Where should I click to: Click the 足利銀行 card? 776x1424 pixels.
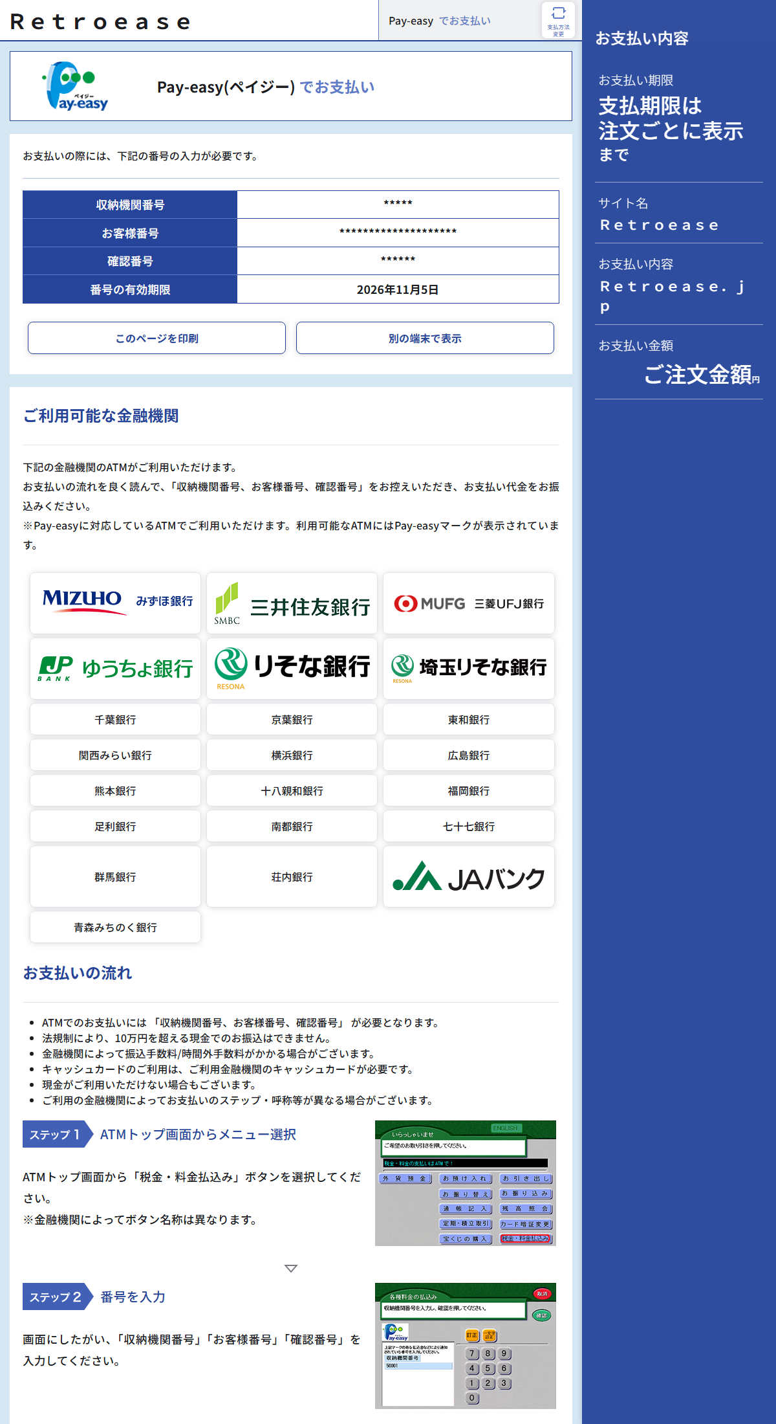click(115, 826)
